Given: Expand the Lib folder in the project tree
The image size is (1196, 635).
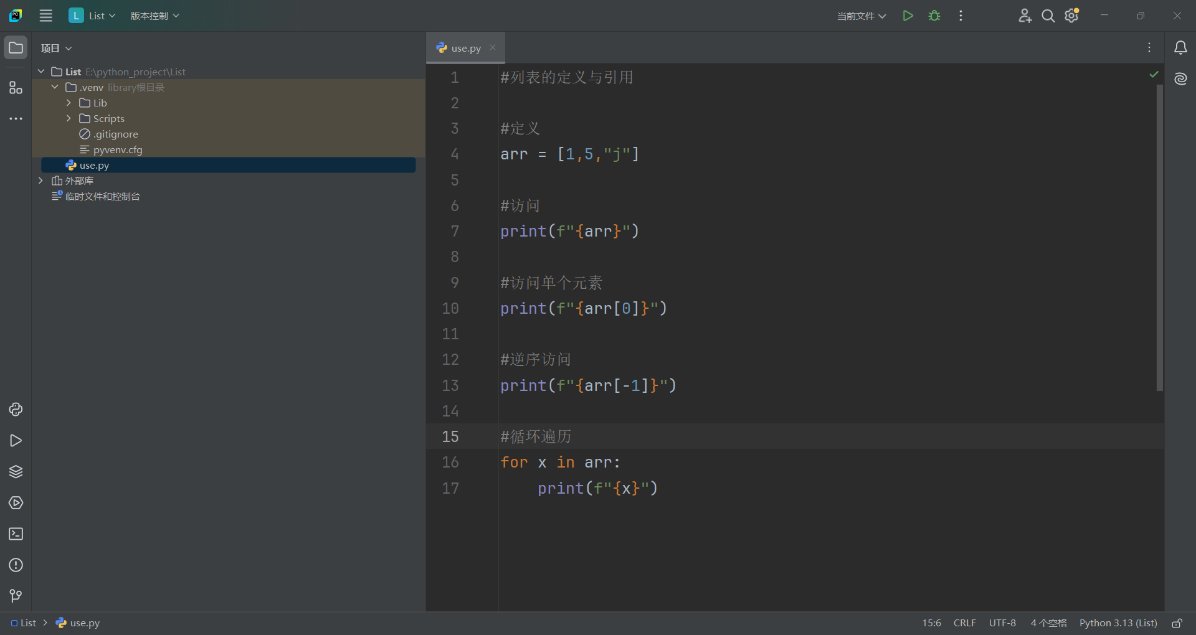Looking at the screenshot, I should [x=67, y=103].
